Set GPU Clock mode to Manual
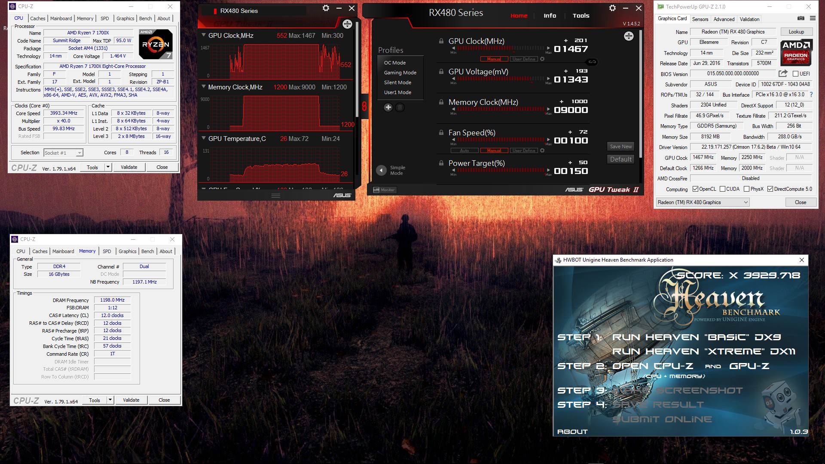Viewport: 825px width, 464px height. pos(494,59)
